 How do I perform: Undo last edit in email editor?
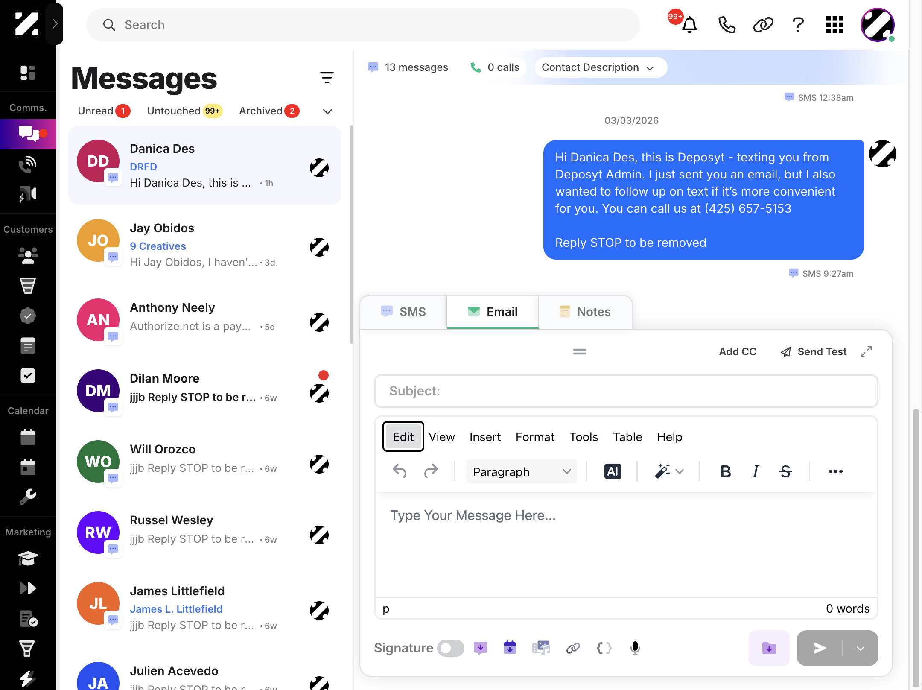400,471
